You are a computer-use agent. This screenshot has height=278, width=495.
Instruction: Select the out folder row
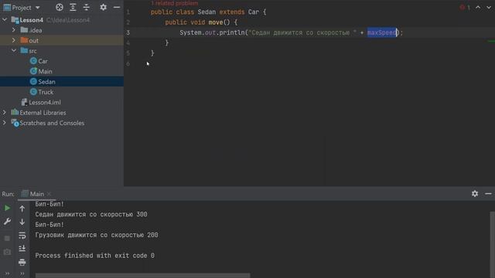point(62,40)
